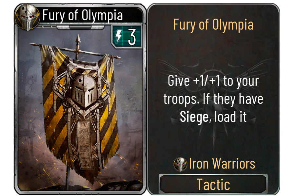Click the IV numeral scroll on the banner
Viewport: 295px width, 196px height.
pyautogui.click(x=85, y=144)
